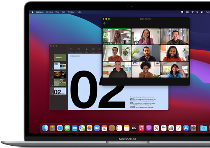Open Numbers from the Dock
The height and width of the screenshot is (148, 210).
point(171,128)
